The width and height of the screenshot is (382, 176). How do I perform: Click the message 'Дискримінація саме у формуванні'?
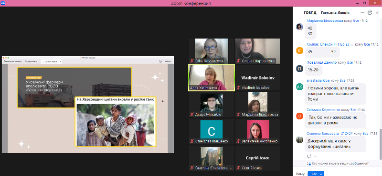336,144
